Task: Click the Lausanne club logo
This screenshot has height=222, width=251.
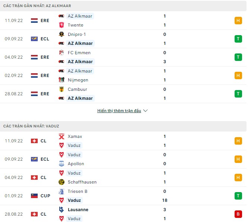Action: [x=62, y=210]
